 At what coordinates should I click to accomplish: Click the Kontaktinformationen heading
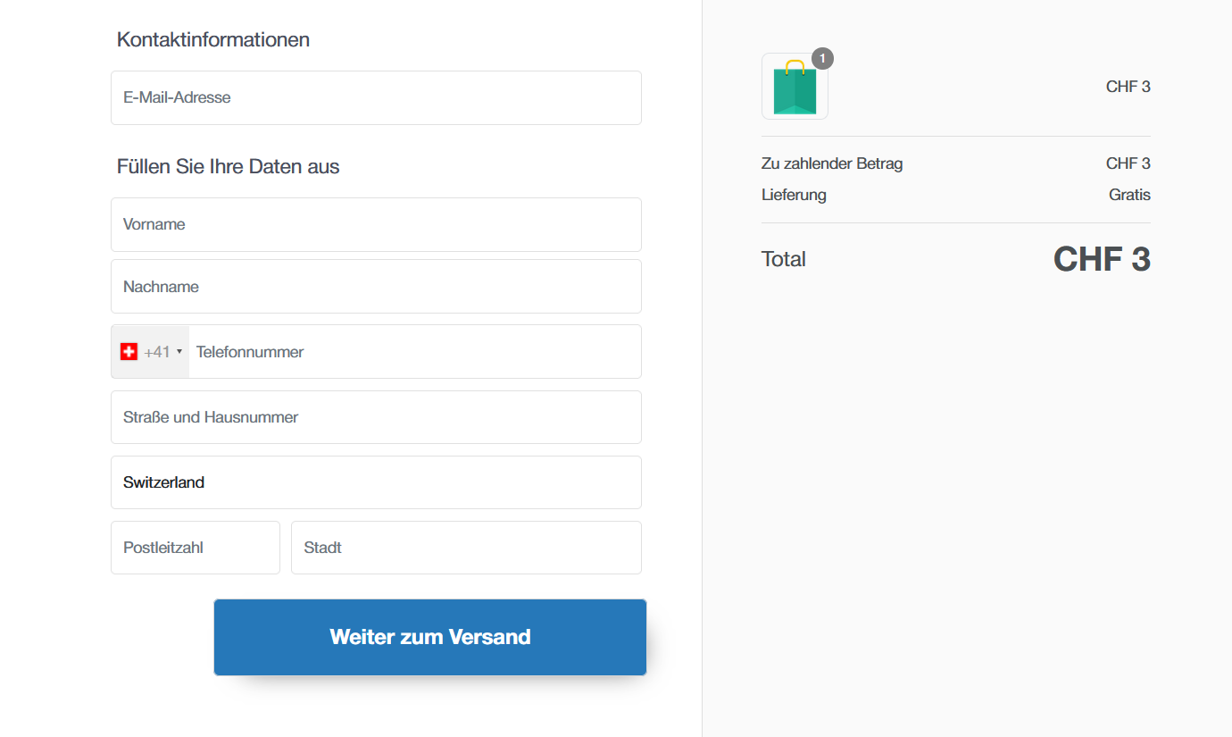pyautogui.click(x=213, y=39)
